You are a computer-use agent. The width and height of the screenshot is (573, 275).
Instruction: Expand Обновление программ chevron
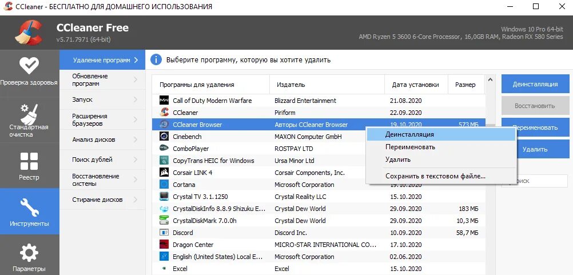click(135, 79)
